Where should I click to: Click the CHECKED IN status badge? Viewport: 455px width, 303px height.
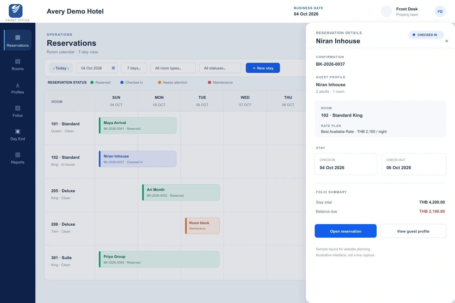pyautogui.click(x=426, y=35)
